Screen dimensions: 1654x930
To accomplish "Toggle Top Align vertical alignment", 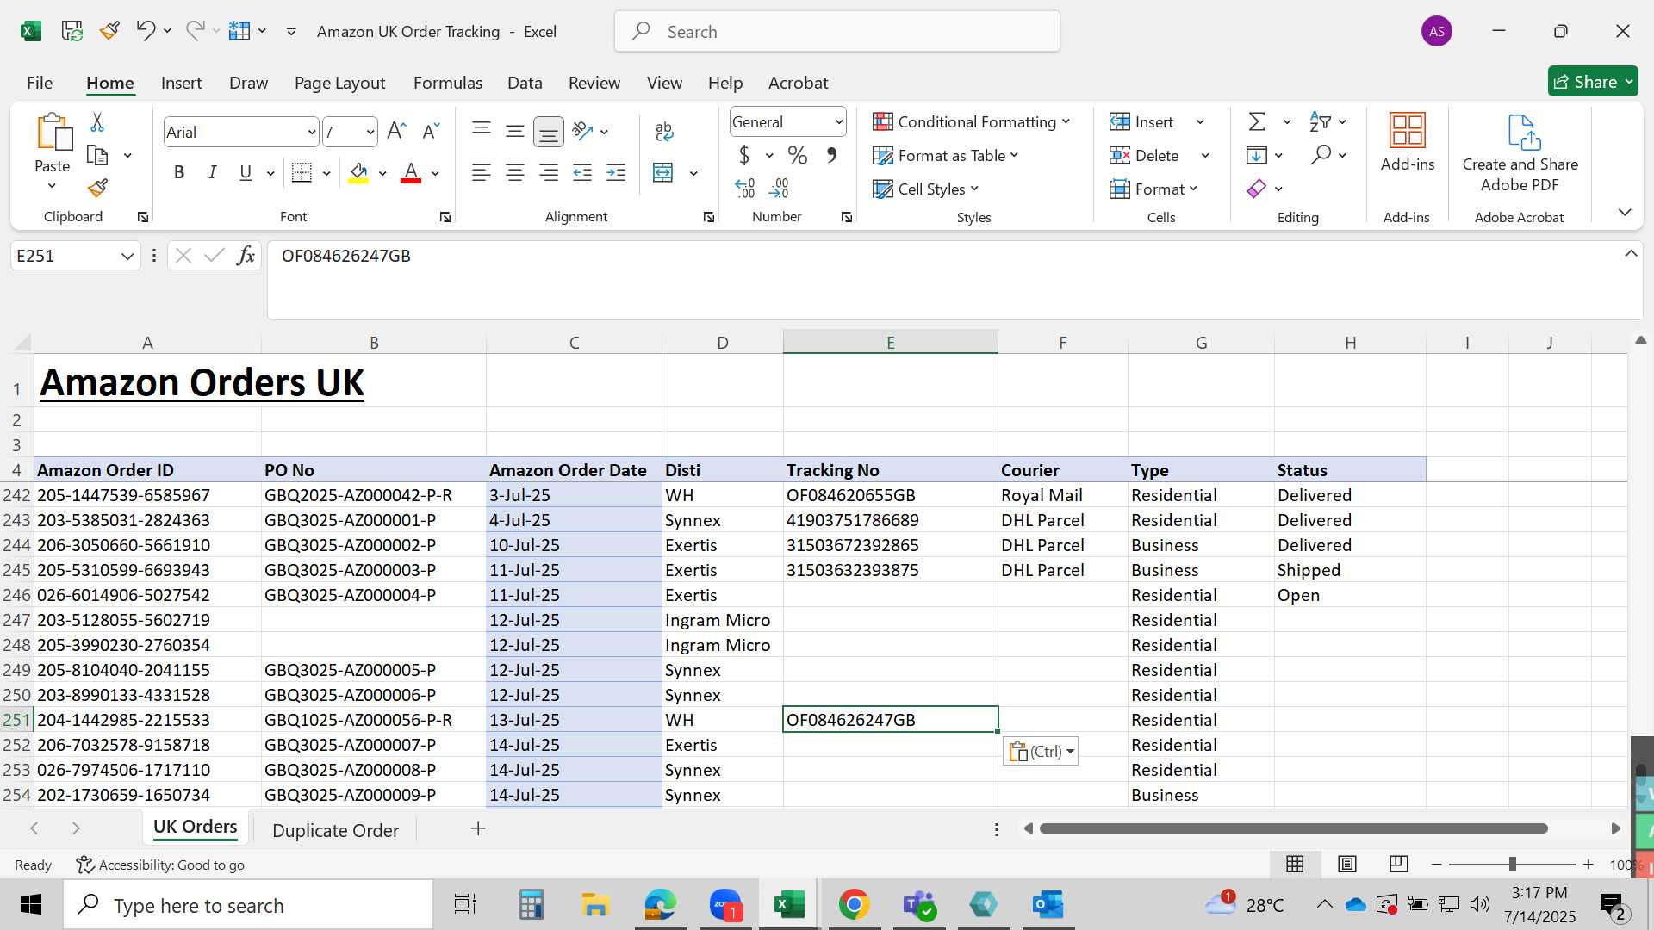I will 482,131.
